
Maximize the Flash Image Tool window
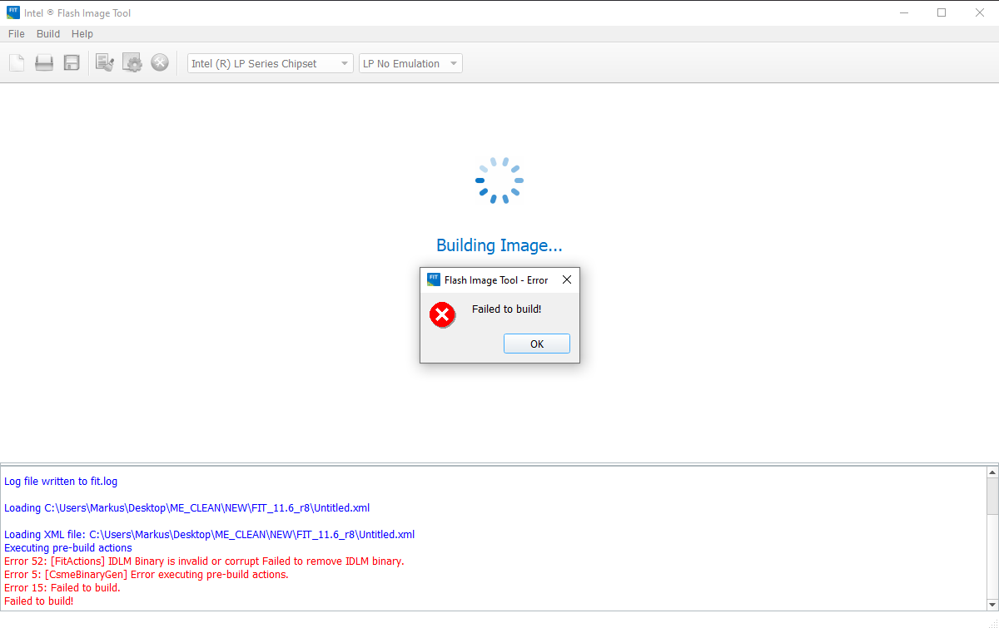(942, 12)
